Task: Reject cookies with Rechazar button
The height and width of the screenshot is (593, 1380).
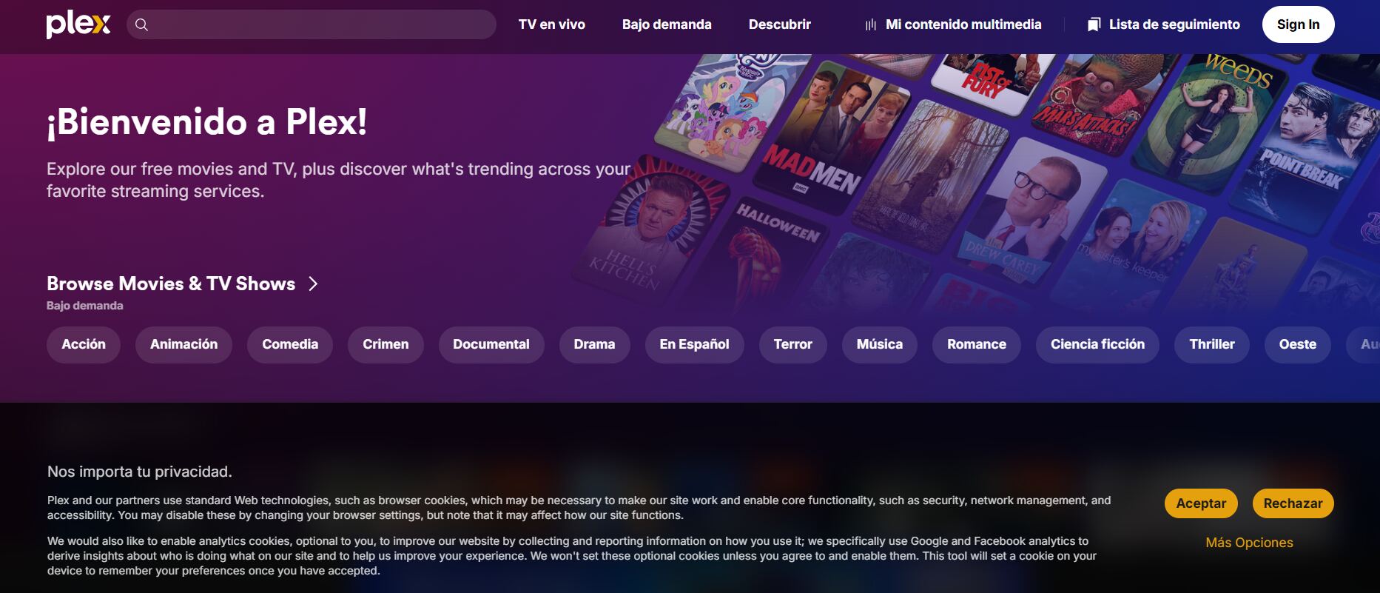Action: click(x=1293, y=503)
